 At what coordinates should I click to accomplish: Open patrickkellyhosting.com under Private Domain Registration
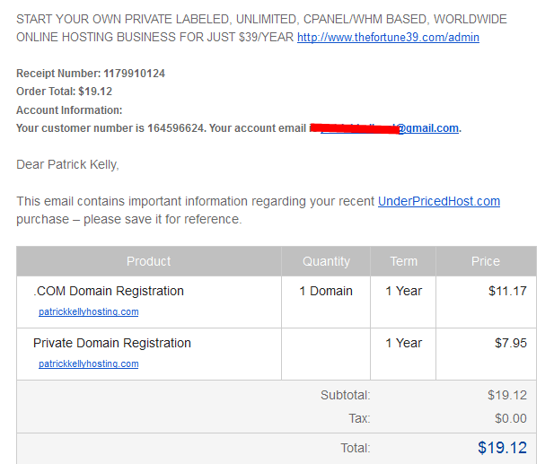88,363
